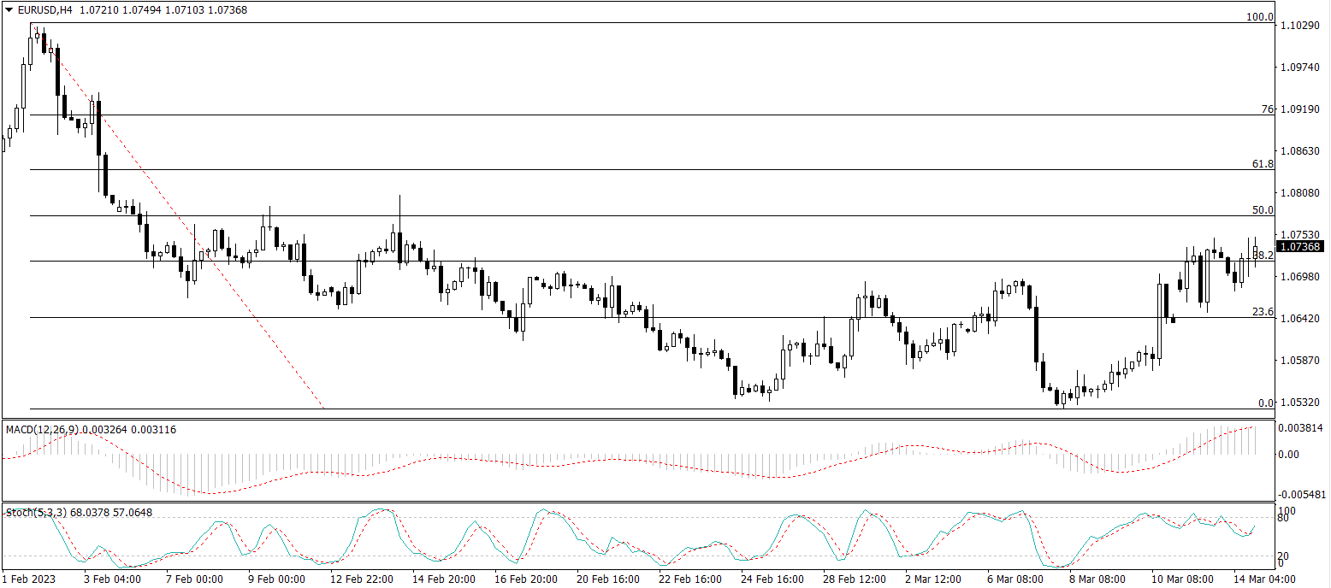Click the Fibonacci 50.0 level label
Image resolution: width=1331 pixels, height=588 pixels.
(x=1263, y=209)
